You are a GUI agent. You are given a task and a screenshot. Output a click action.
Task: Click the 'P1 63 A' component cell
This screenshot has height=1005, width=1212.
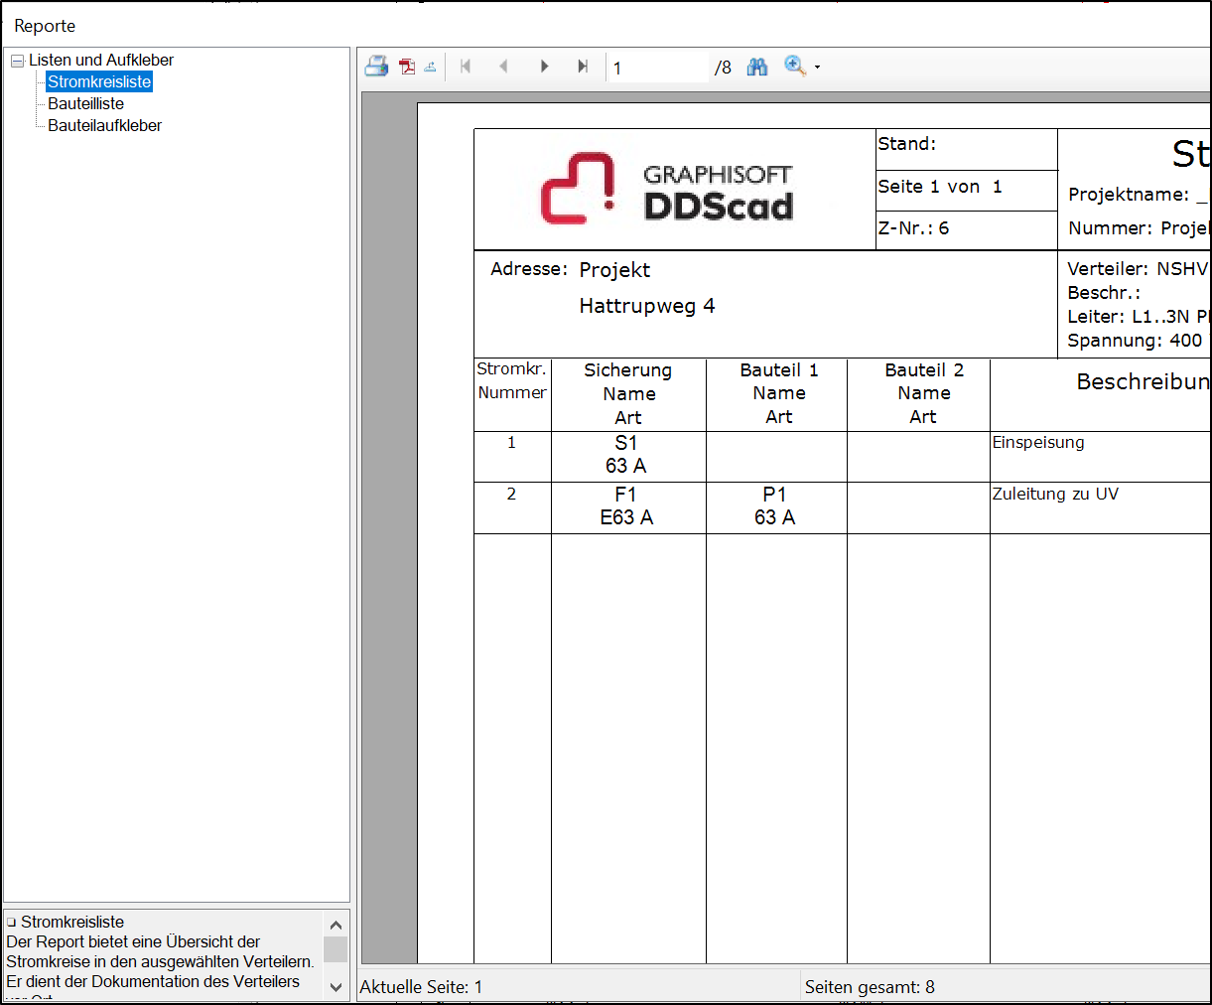click(x=775, y=506)
